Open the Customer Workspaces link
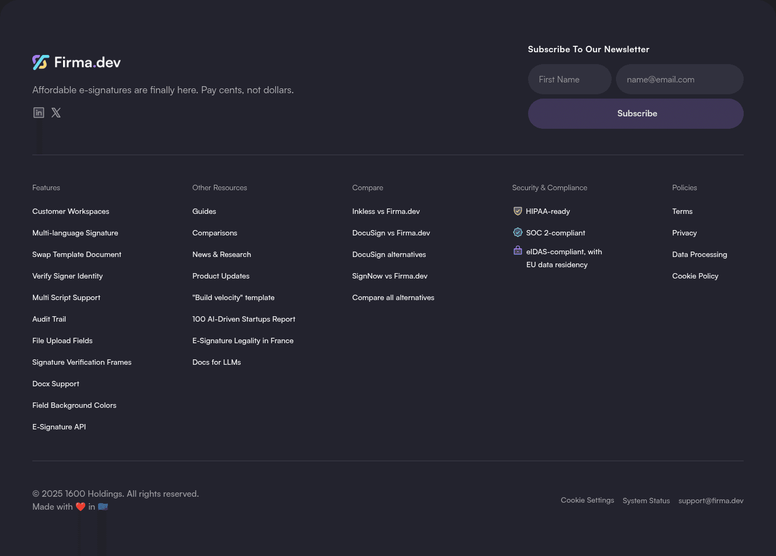The height and width of the screenshot is (556, 776). tap(71, 211)
